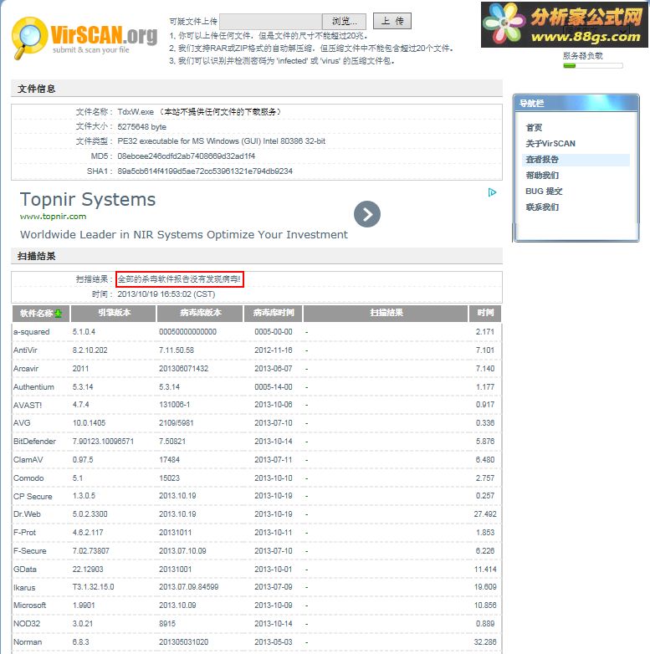Click the AdChoices triangle icon
Screen dimensions: 650x654
click(492, 192)
